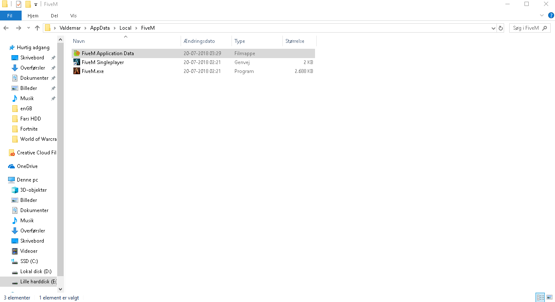Image resolution: width=555 pixels, height=302 pixels.
Task: Open the Vis ribbon tab
Action: [x=73, y=15]
